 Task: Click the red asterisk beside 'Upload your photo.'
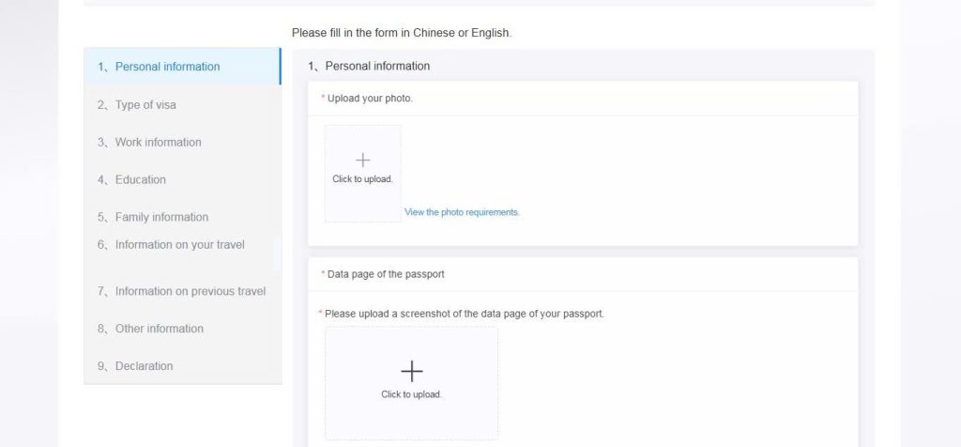(323, 98)
